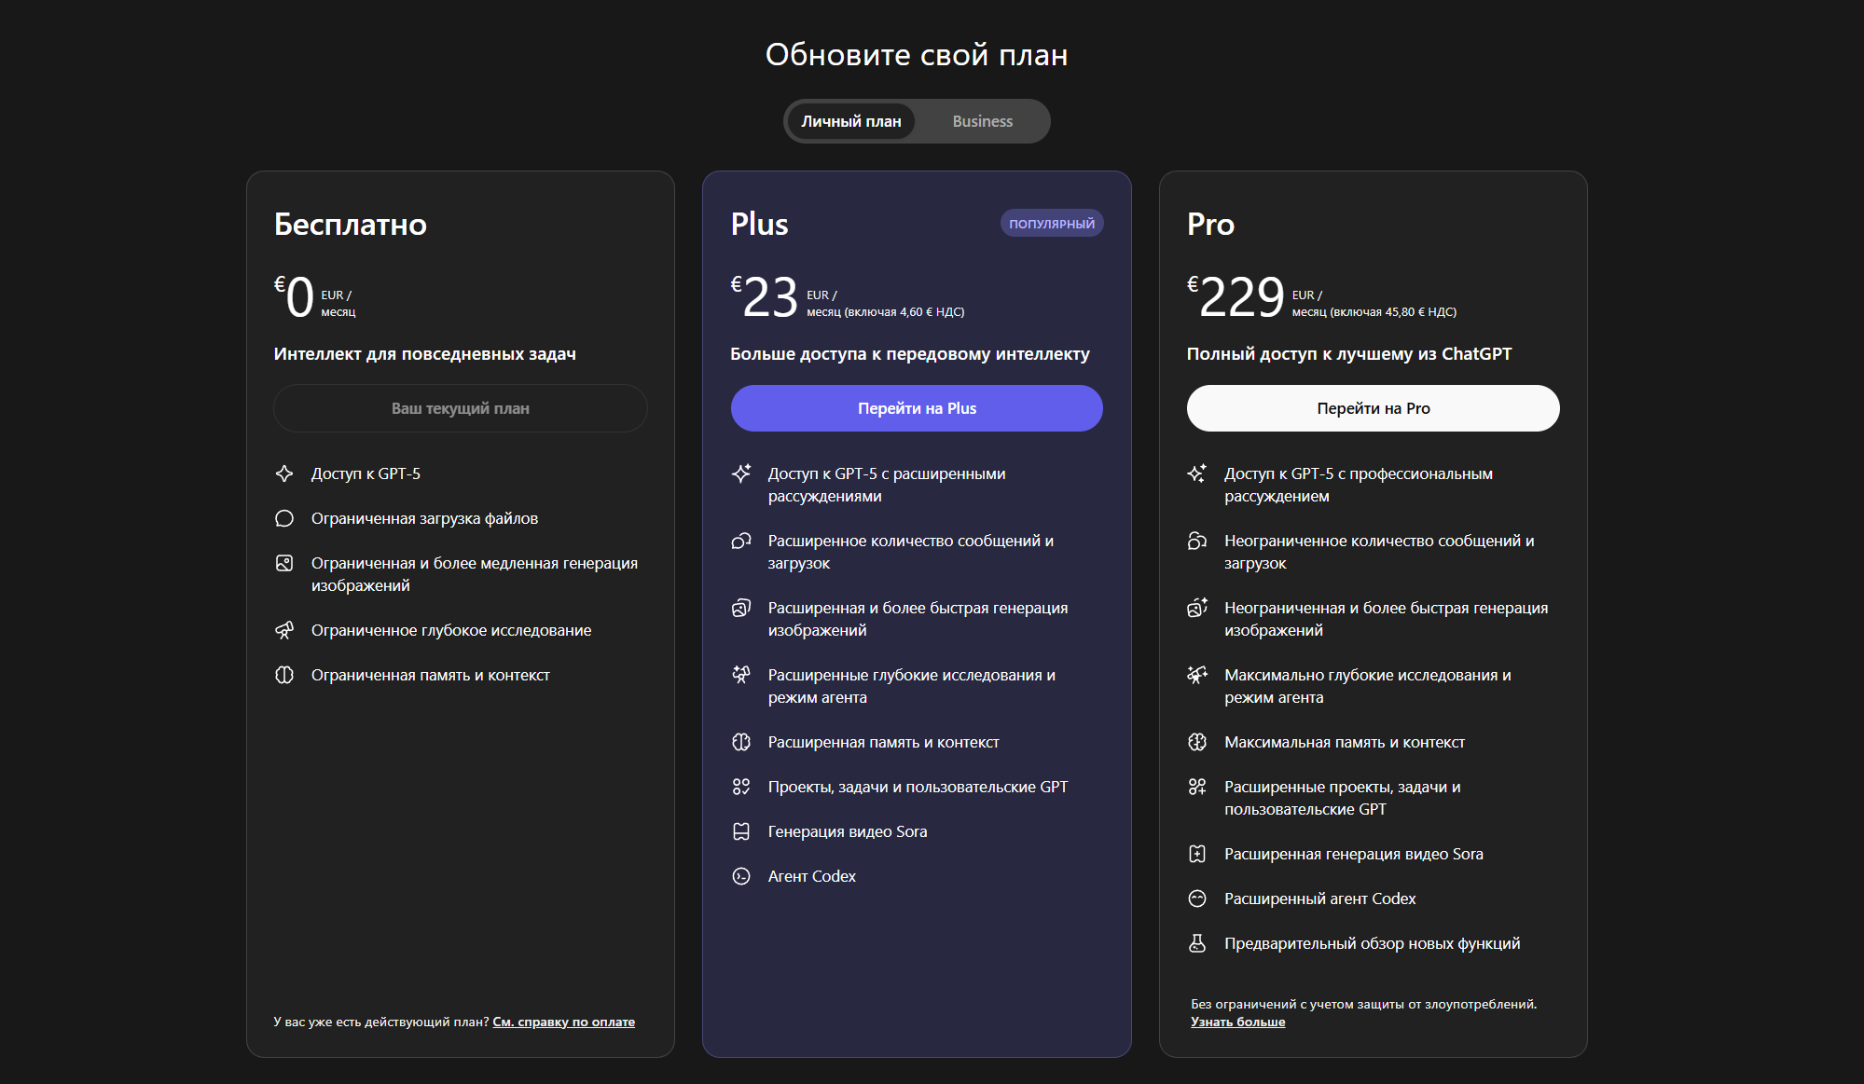This screenshot has height=1084, width=1864.
Task: Click 'Агент Codex' feature text
Action: (x=812, y=876)
